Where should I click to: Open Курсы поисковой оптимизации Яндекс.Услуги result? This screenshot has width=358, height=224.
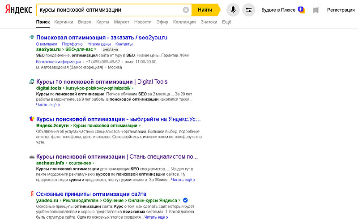click(x=118, y=119)
